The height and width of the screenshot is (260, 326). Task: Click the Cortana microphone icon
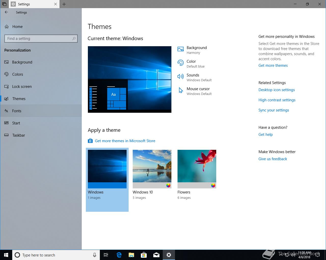(x=94, y=255)
